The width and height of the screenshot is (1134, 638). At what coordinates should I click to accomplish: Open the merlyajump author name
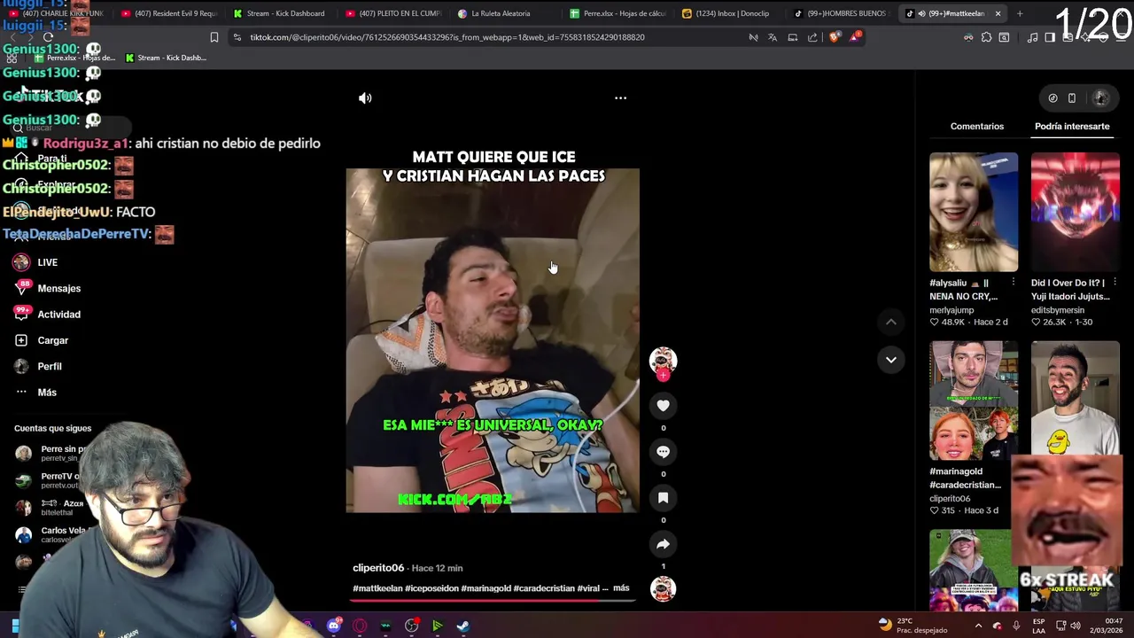tap(951, 310)
